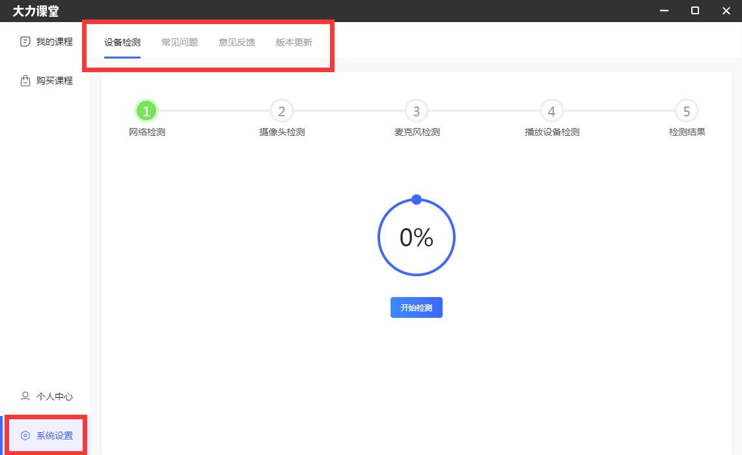Select step 3 麦克风检测 circle
Image resolution: width=742 pixels, height=455 pixels.
click(x=416, y=110)
